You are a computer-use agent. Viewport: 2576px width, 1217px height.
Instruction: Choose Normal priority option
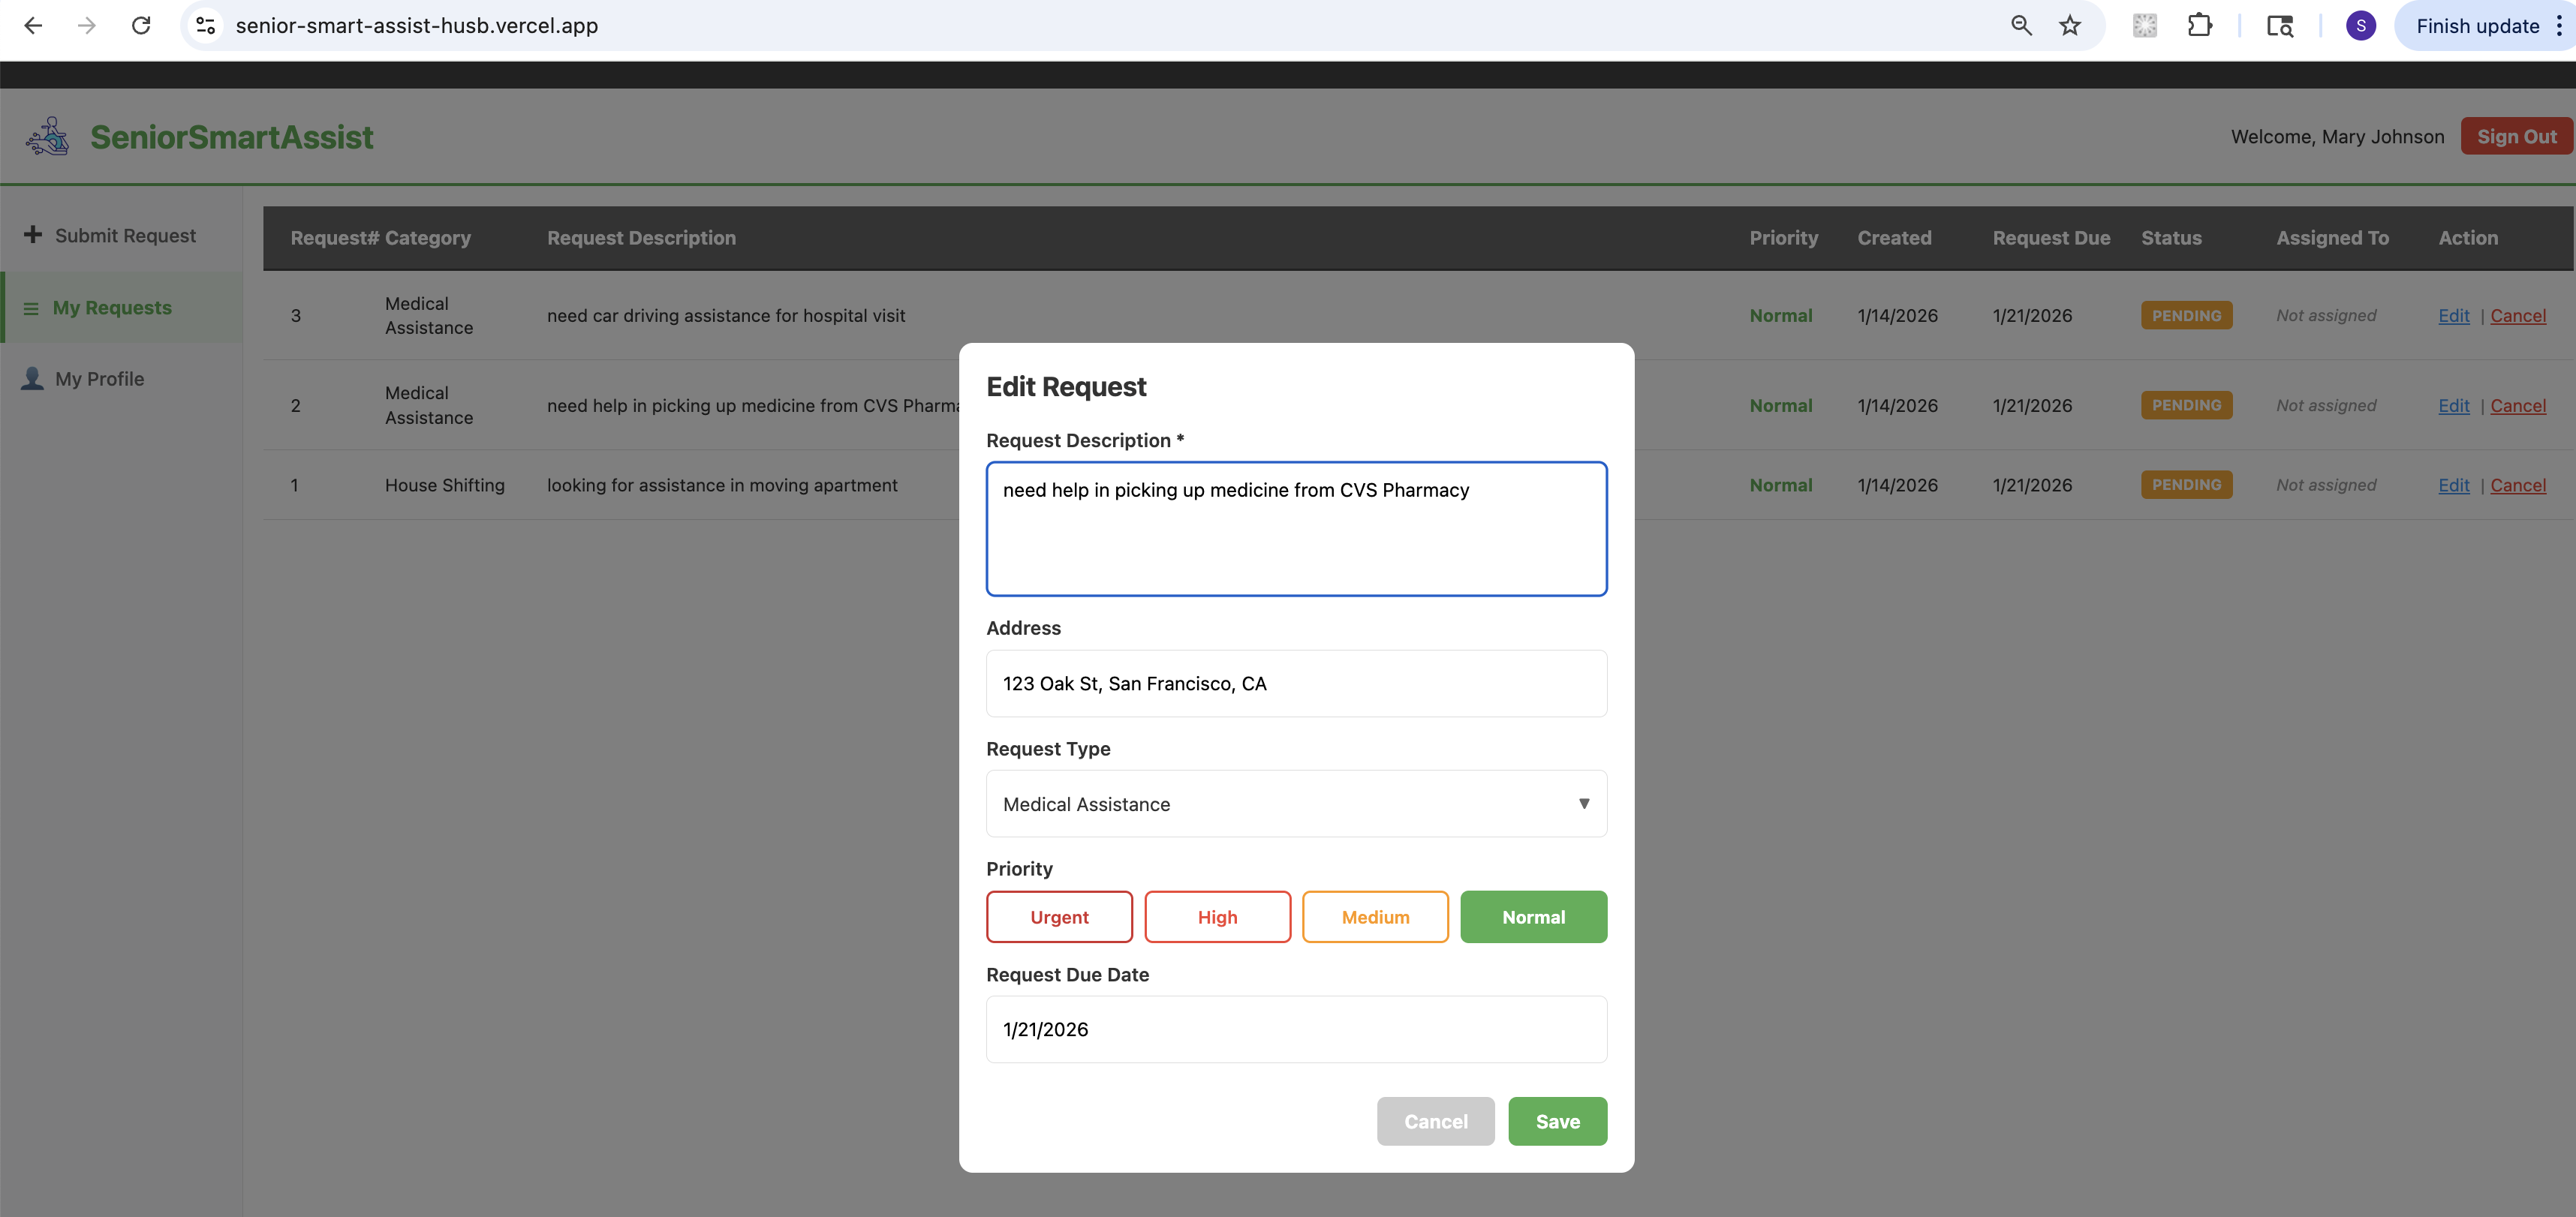(1533, 917)
